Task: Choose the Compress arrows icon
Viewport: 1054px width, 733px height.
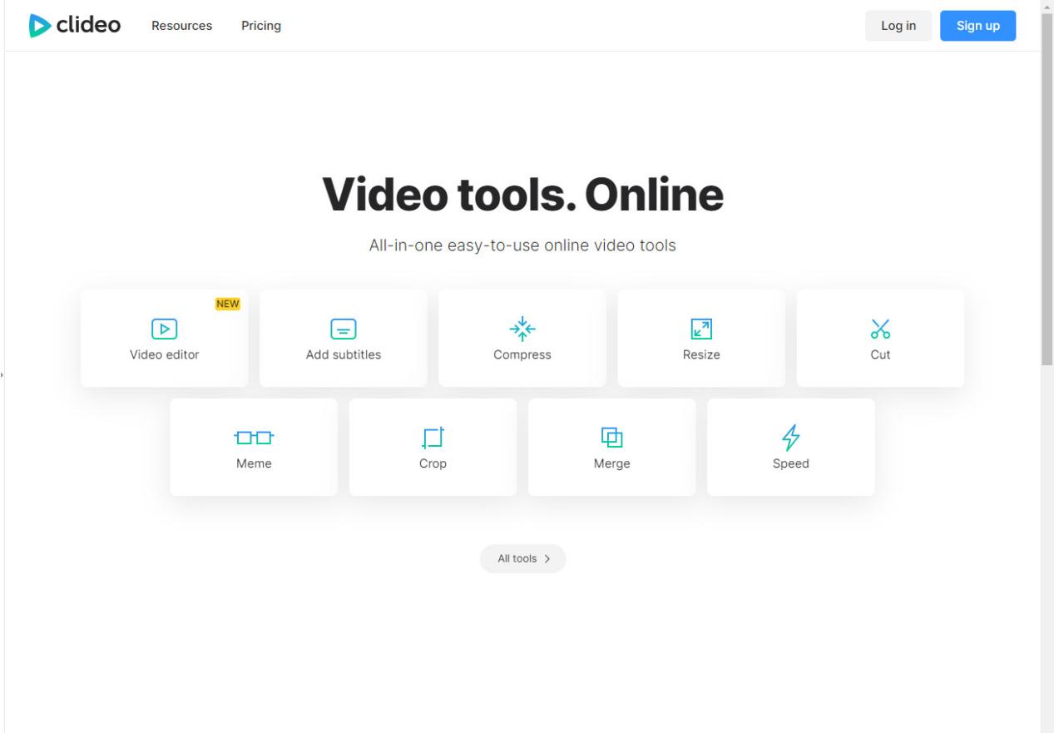Action: pyautogui.click(x=522, y=329)
